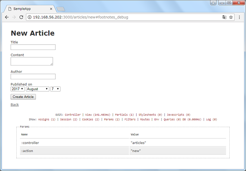Show the Cookies (2) footnote
246x171 pixels.
(91, 120)
